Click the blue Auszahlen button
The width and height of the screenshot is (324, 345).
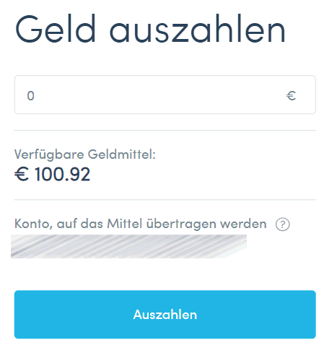(165, 314)
